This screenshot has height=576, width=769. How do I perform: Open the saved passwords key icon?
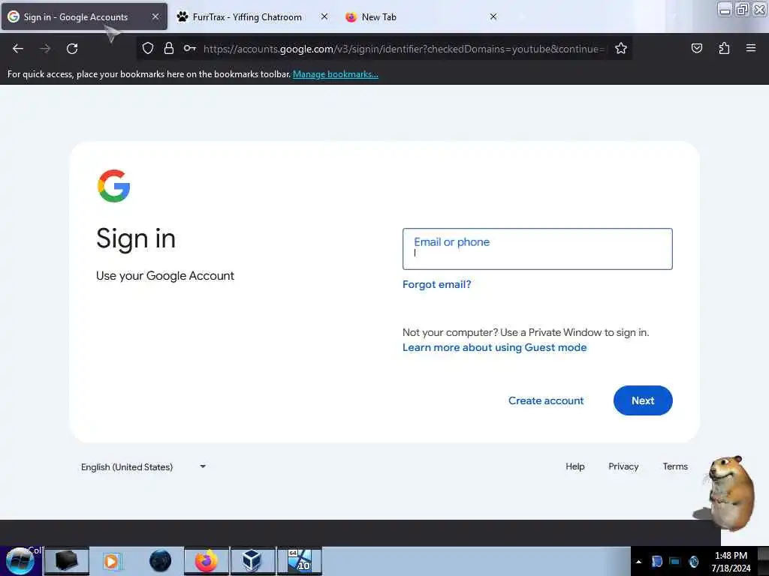point(190,48)
